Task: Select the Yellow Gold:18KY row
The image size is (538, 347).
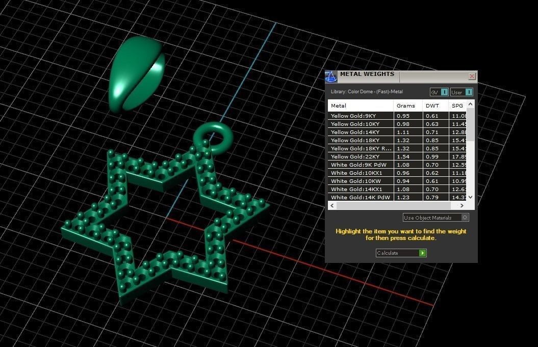Action: click(x=397, y=140)
